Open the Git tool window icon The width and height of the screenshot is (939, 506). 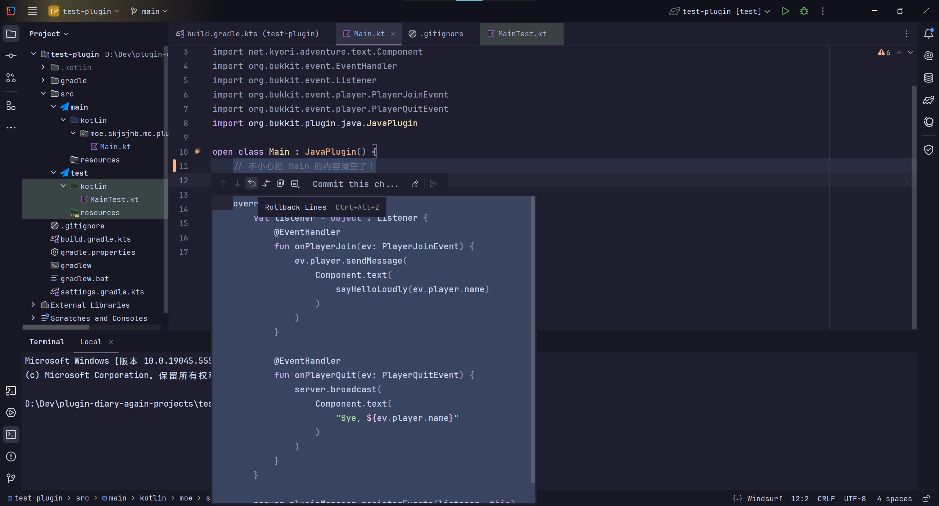point(11,478)
